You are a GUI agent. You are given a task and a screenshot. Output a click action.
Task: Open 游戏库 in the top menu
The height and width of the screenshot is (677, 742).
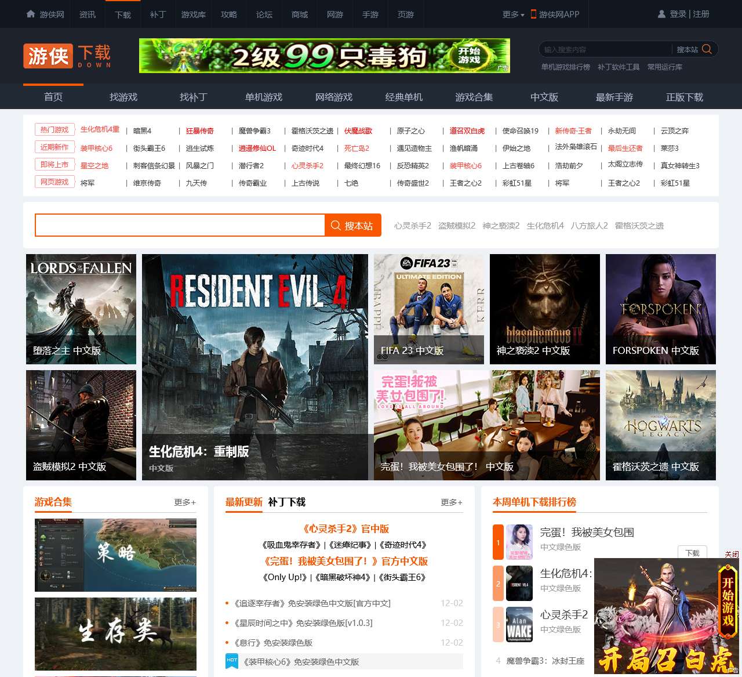point(194,15)
